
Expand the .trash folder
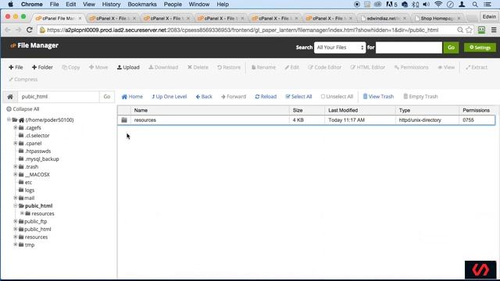click(x=16, y=166)
